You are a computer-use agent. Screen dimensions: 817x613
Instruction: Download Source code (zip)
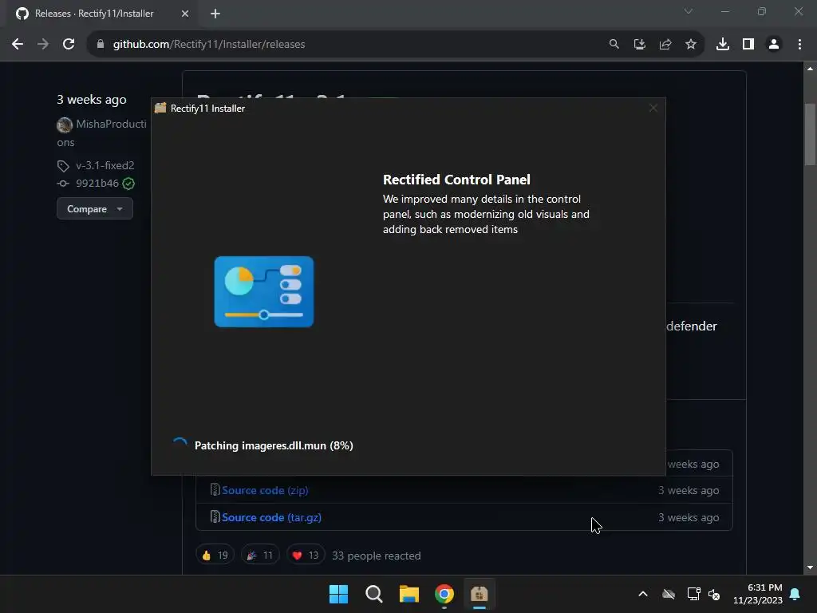tap(265, 491)
